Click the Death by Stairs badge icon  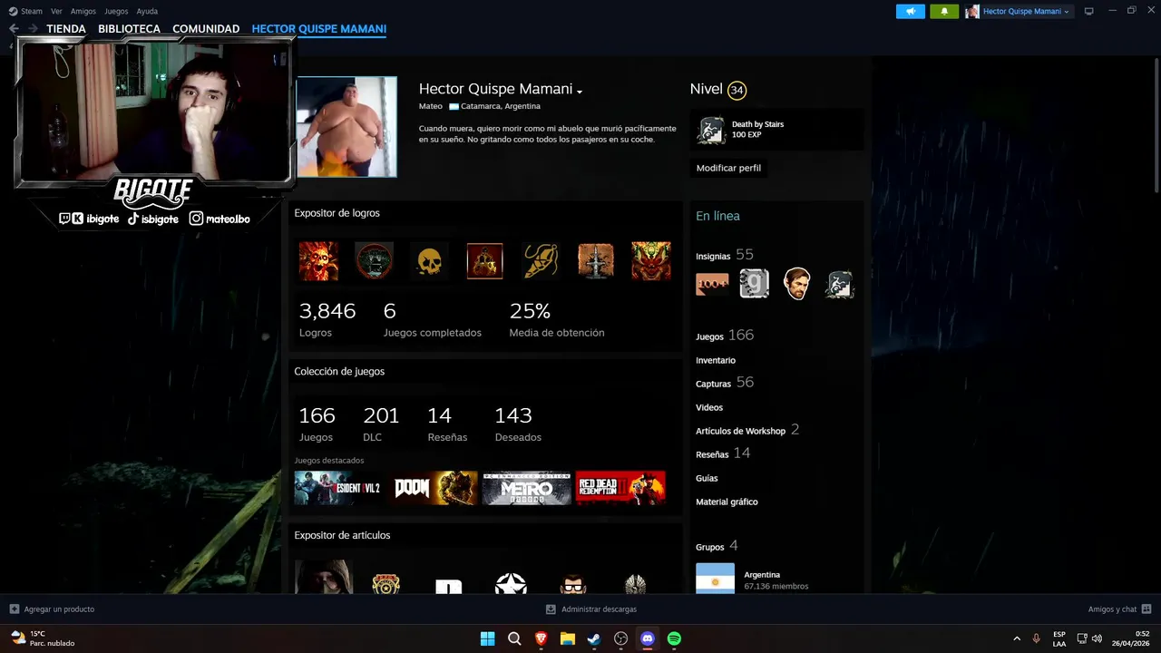tap(711, 130)
